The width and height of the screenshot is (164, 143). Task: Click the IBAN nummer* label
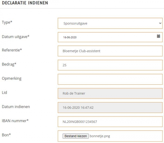[x=15, y=121]
